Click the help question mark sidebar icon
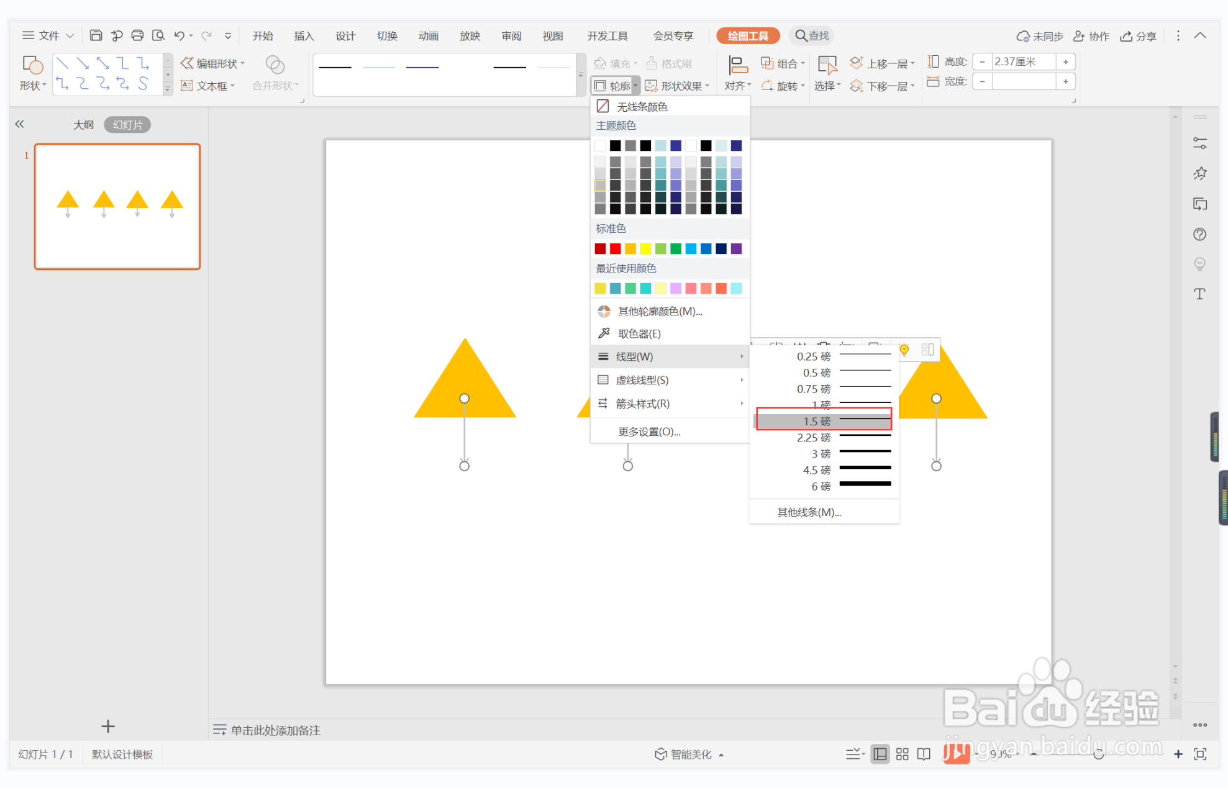 pos(1199,234)
